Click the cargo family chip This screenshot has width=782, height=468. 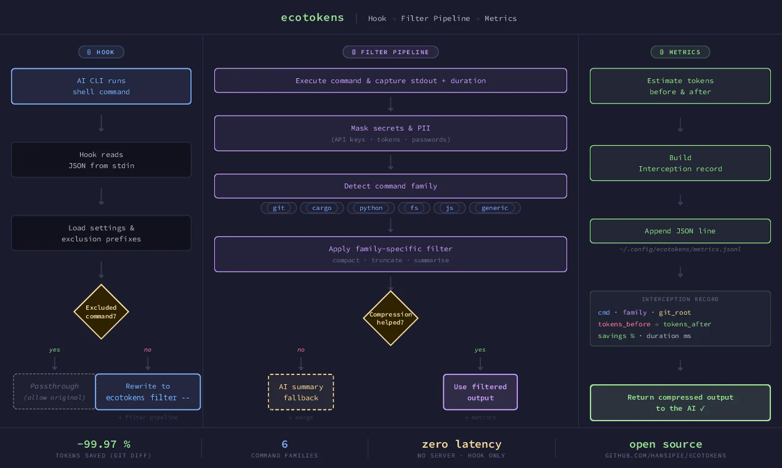(x=322, y=208)
